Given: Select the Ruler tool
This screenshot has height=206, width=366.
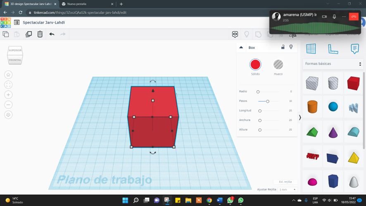Looking at the screenshot, I should 333,49.
